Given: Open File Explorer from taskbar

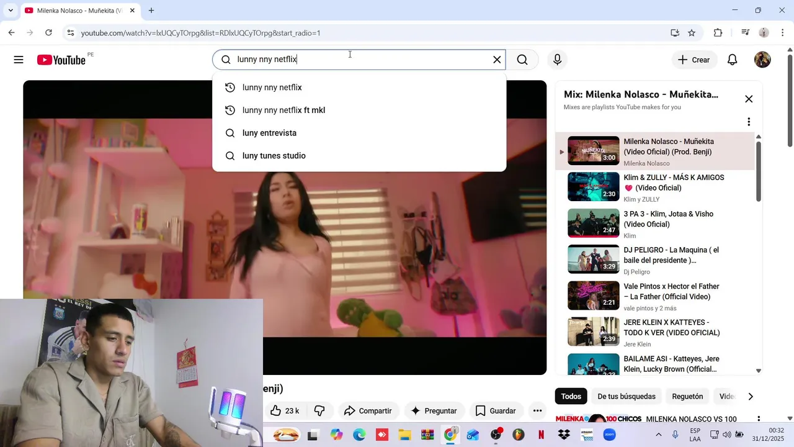Looking at the screenshot, I should [x=404, y=435].
